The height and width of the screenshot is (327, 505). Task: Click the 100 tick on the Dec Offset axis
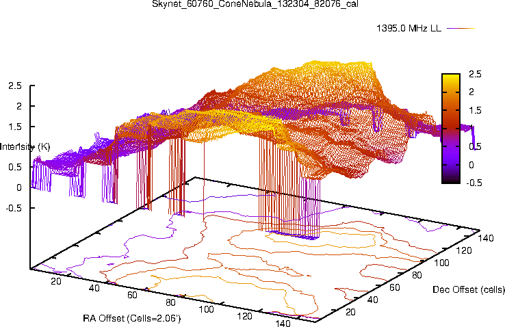pyautogui.click(x=441, y=263)
